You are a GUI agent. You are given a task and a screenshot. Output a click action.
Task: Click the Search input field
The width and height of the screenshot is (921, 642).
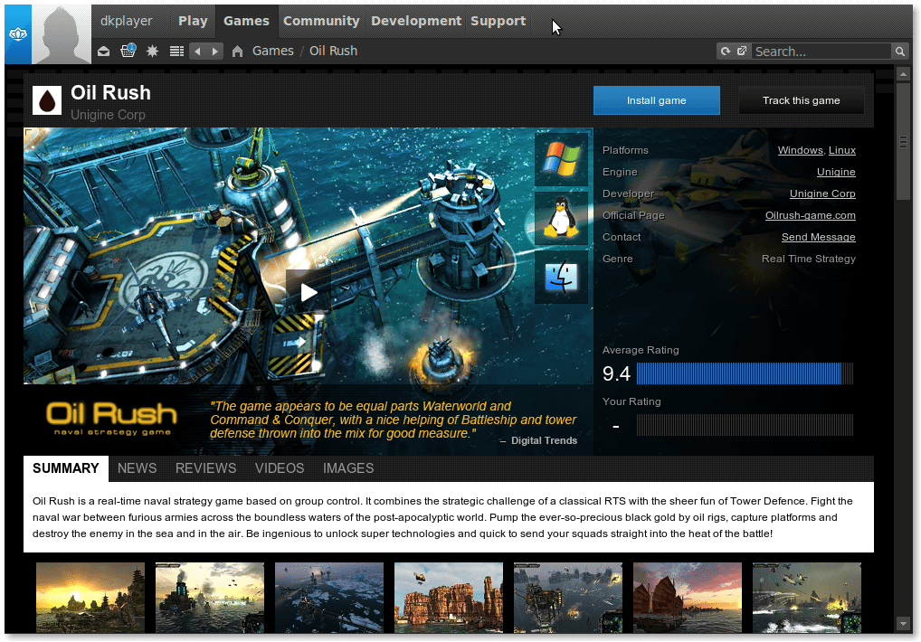pos(821,52)
